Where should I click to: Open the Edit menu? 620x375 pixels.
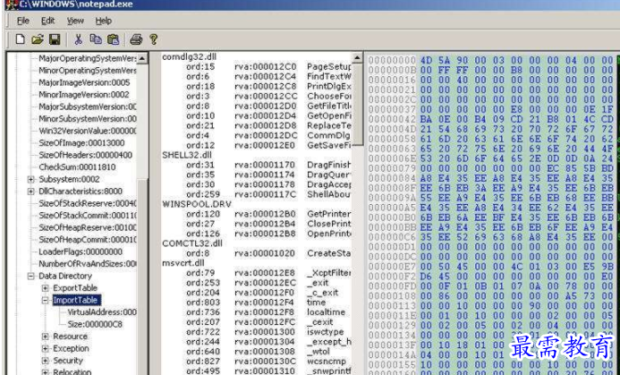pos(47,21)
